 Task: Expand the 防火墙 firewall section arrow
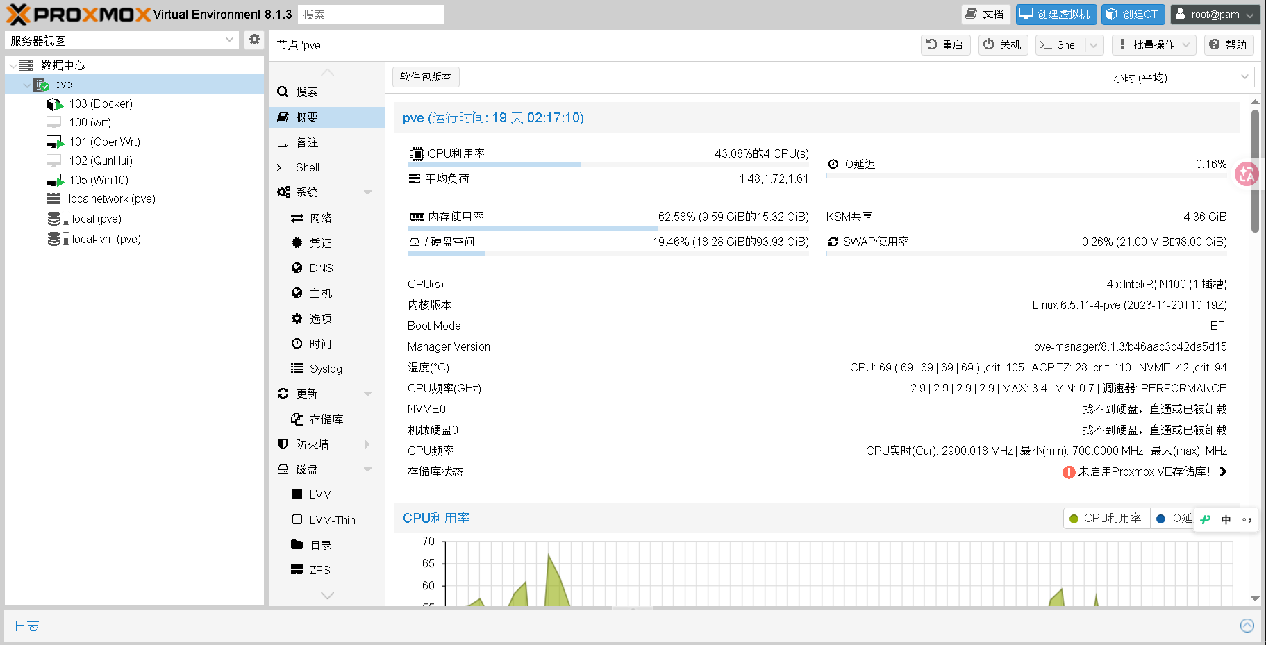367,444
